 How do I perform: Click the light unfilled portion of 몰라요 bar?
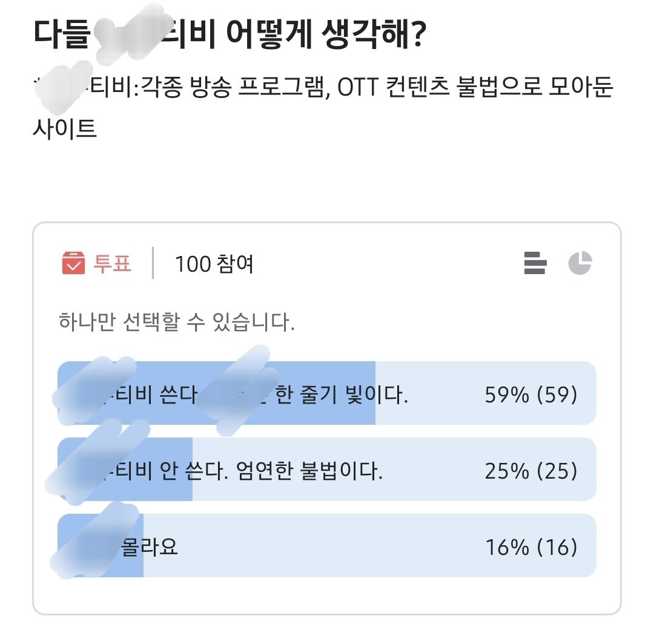click(369, 546)
